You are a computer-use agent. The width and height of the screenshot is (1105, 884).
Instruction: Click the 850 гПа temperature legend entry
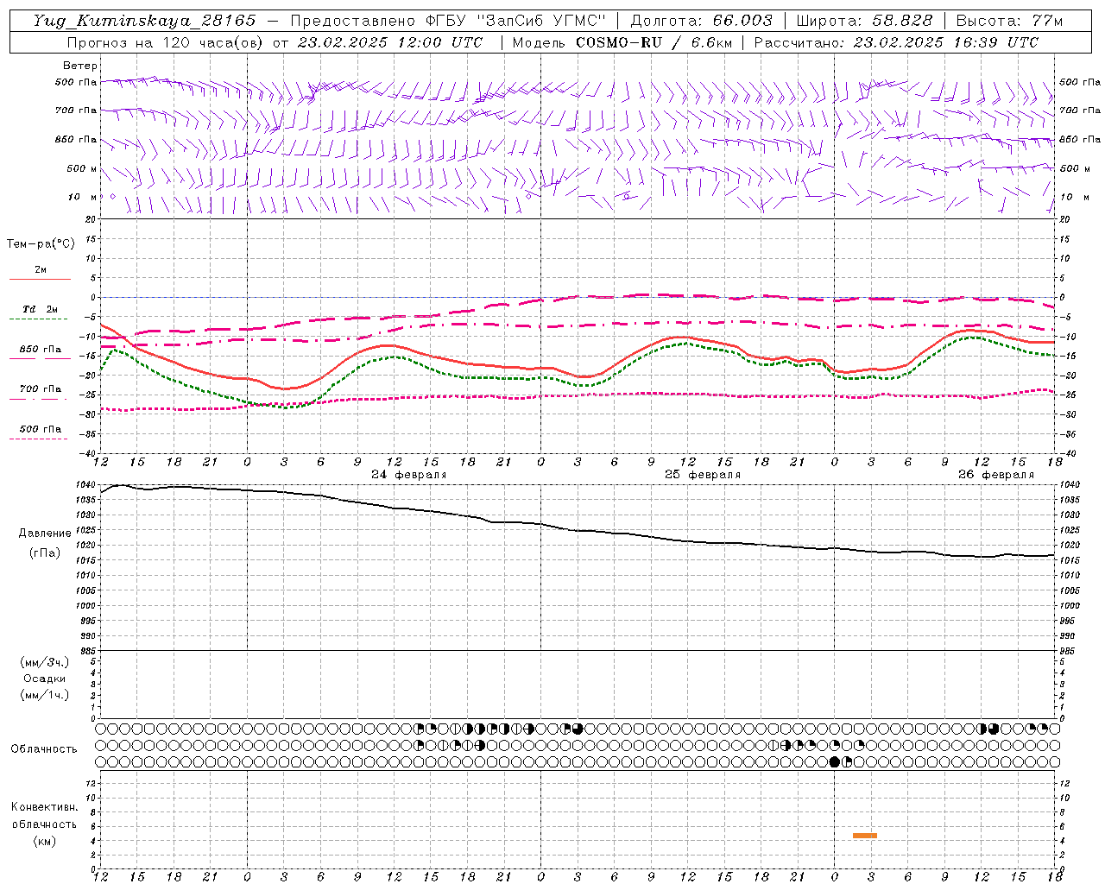click(40, 350)
